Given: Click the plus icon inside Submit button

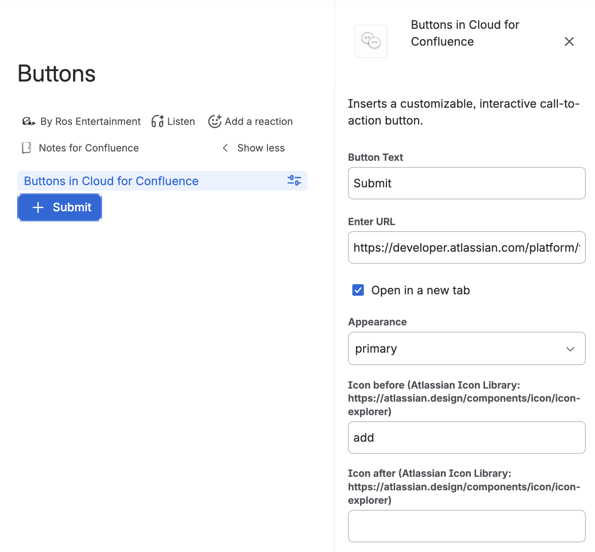Looking at the screenshot, I should point(38,207).
